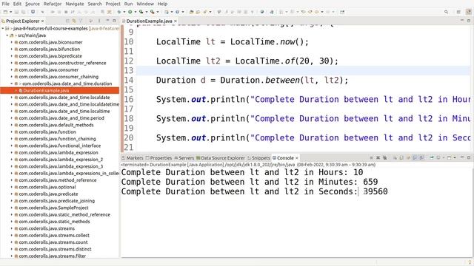Select com.coderolls.java.lambda_expression package
Viewport: 474px width, 266px height.
pyautogui.click(x=59, y=153)
